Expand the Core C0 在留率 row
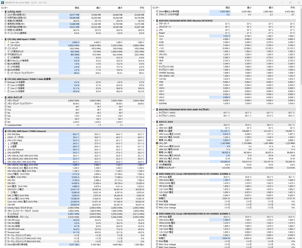Screen dimensions: 302x248 pos(5,85)
